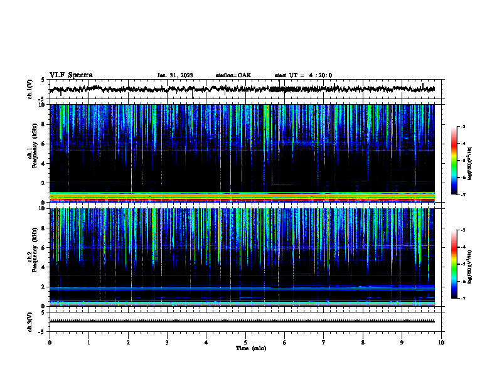Click the start UT time label
The width and height of the screenshot is (497, 384).
tap(303, 75)
